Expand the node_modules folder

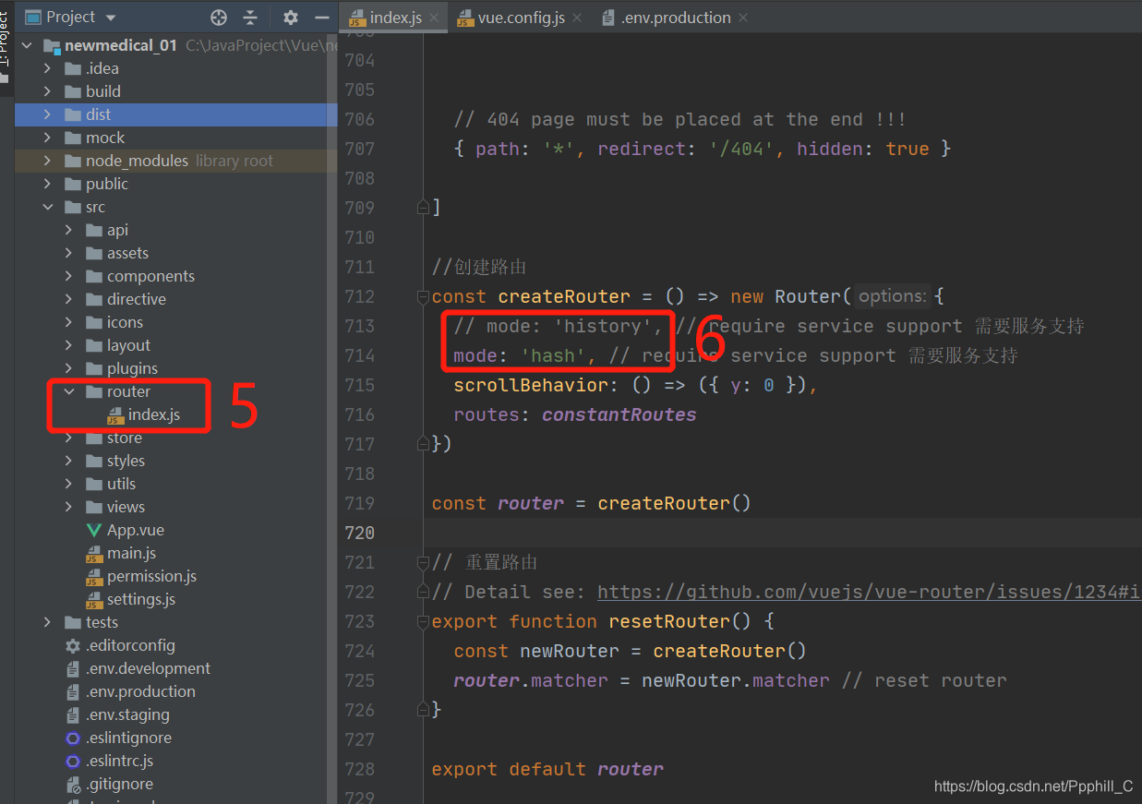(48, 161)
